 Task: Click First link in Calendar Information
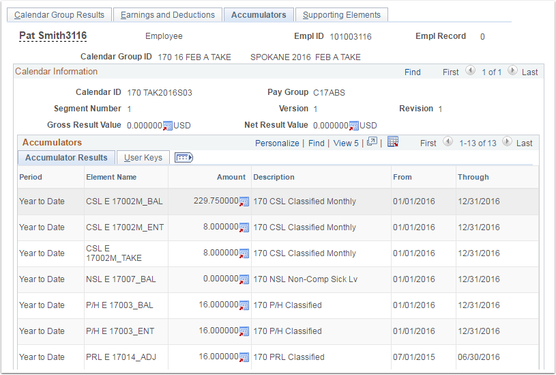click(451, 72)
